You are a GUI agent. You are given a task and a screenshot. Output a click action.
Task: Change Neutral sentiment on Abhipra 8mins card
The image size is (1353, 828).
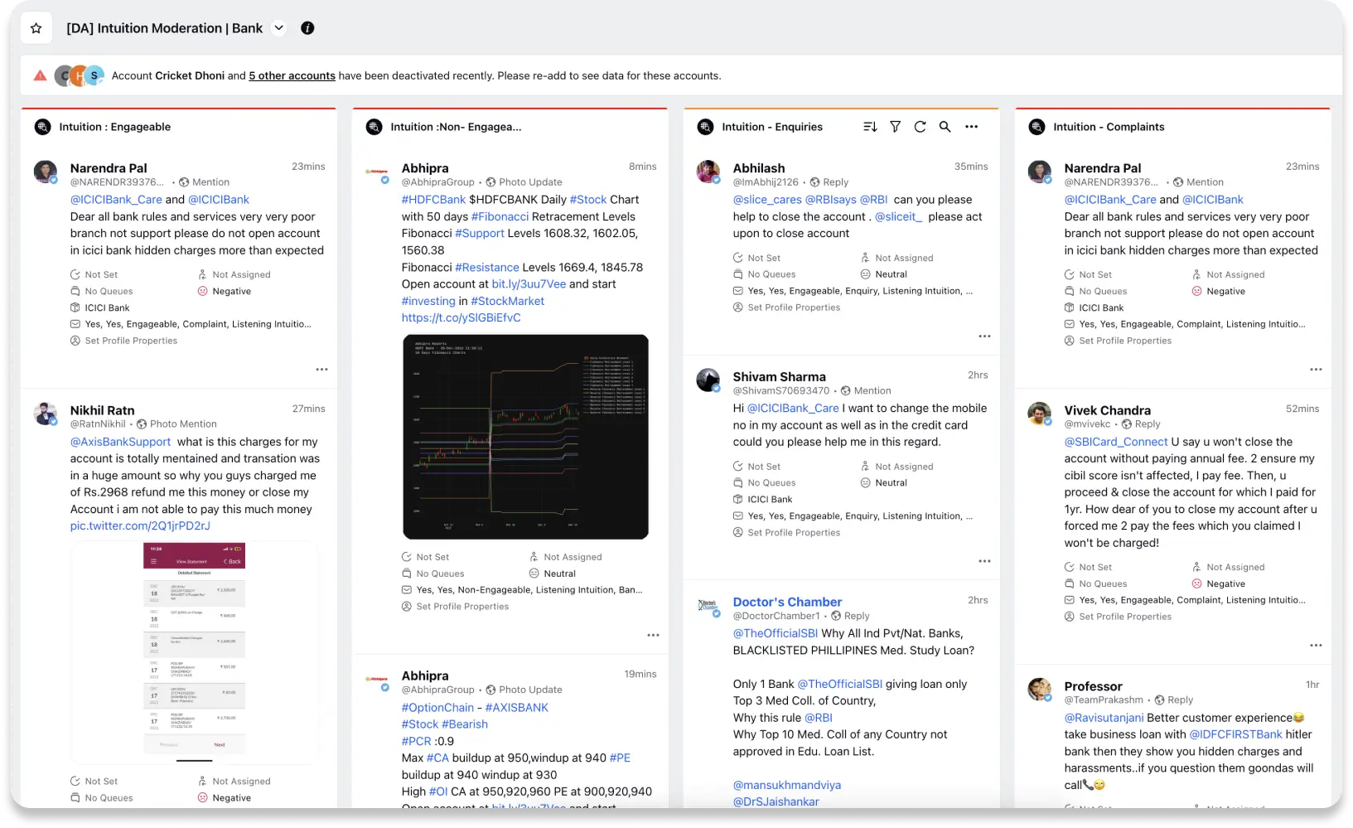point(553,574)
